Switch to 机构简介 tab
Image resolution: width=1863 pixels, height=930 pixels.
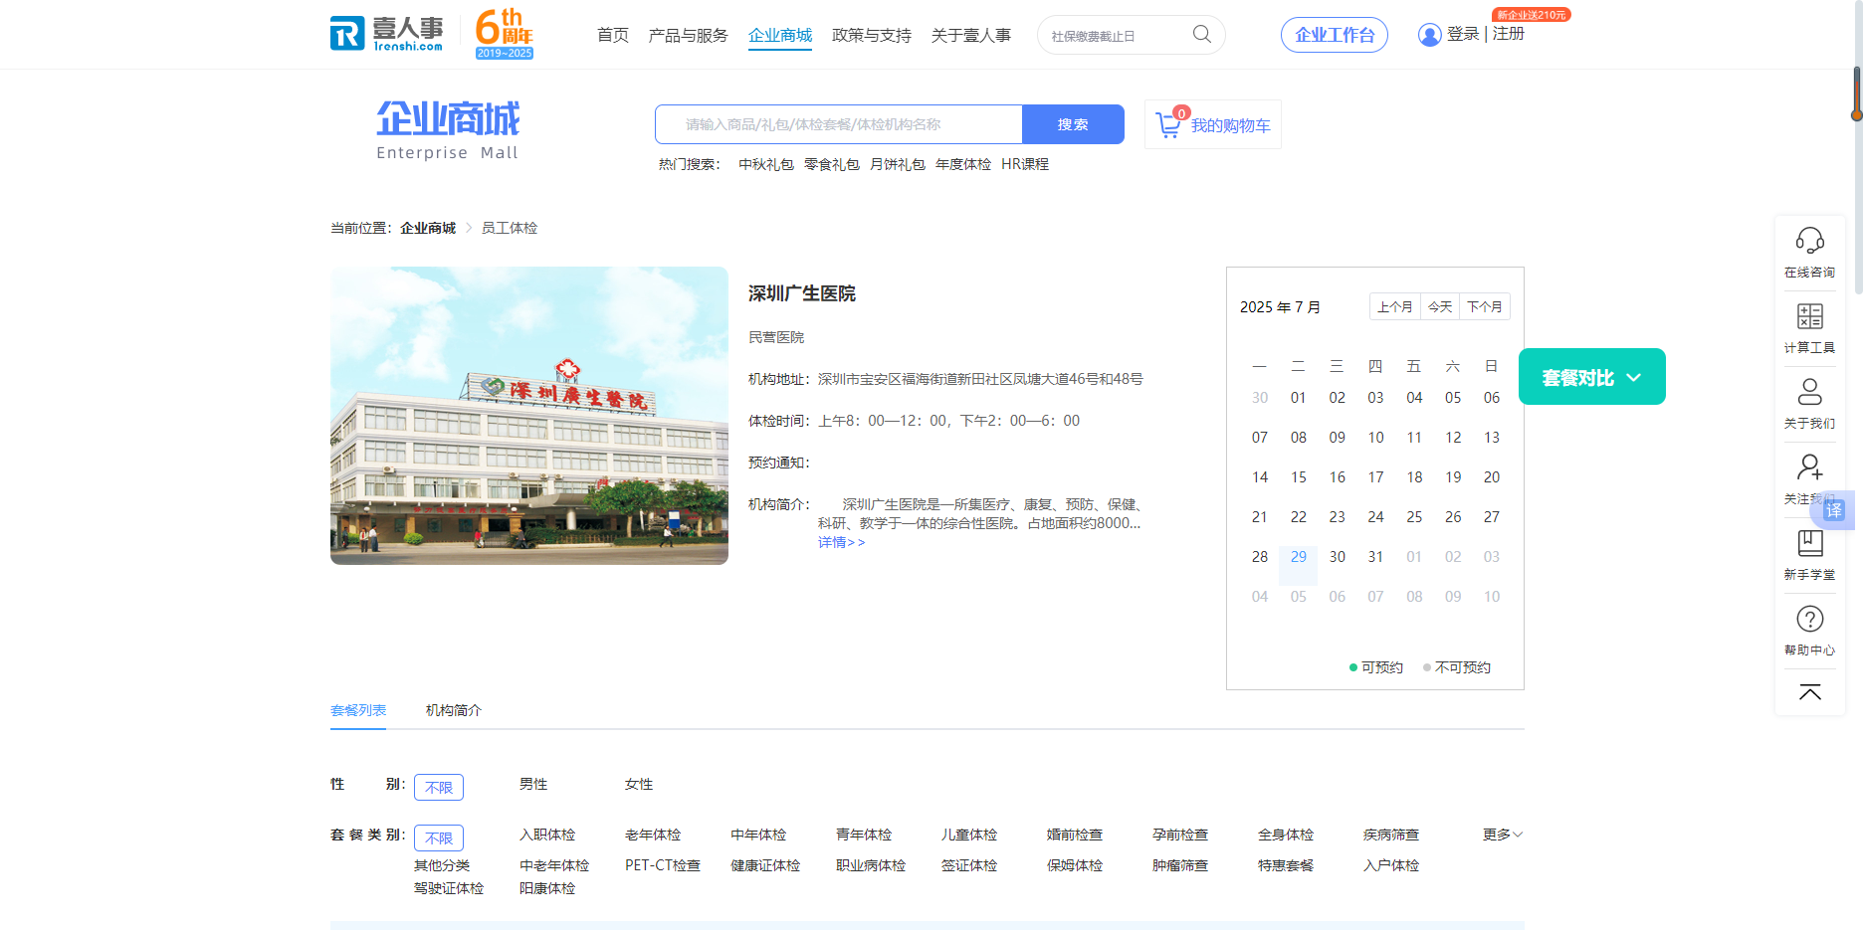pos(454,710)
